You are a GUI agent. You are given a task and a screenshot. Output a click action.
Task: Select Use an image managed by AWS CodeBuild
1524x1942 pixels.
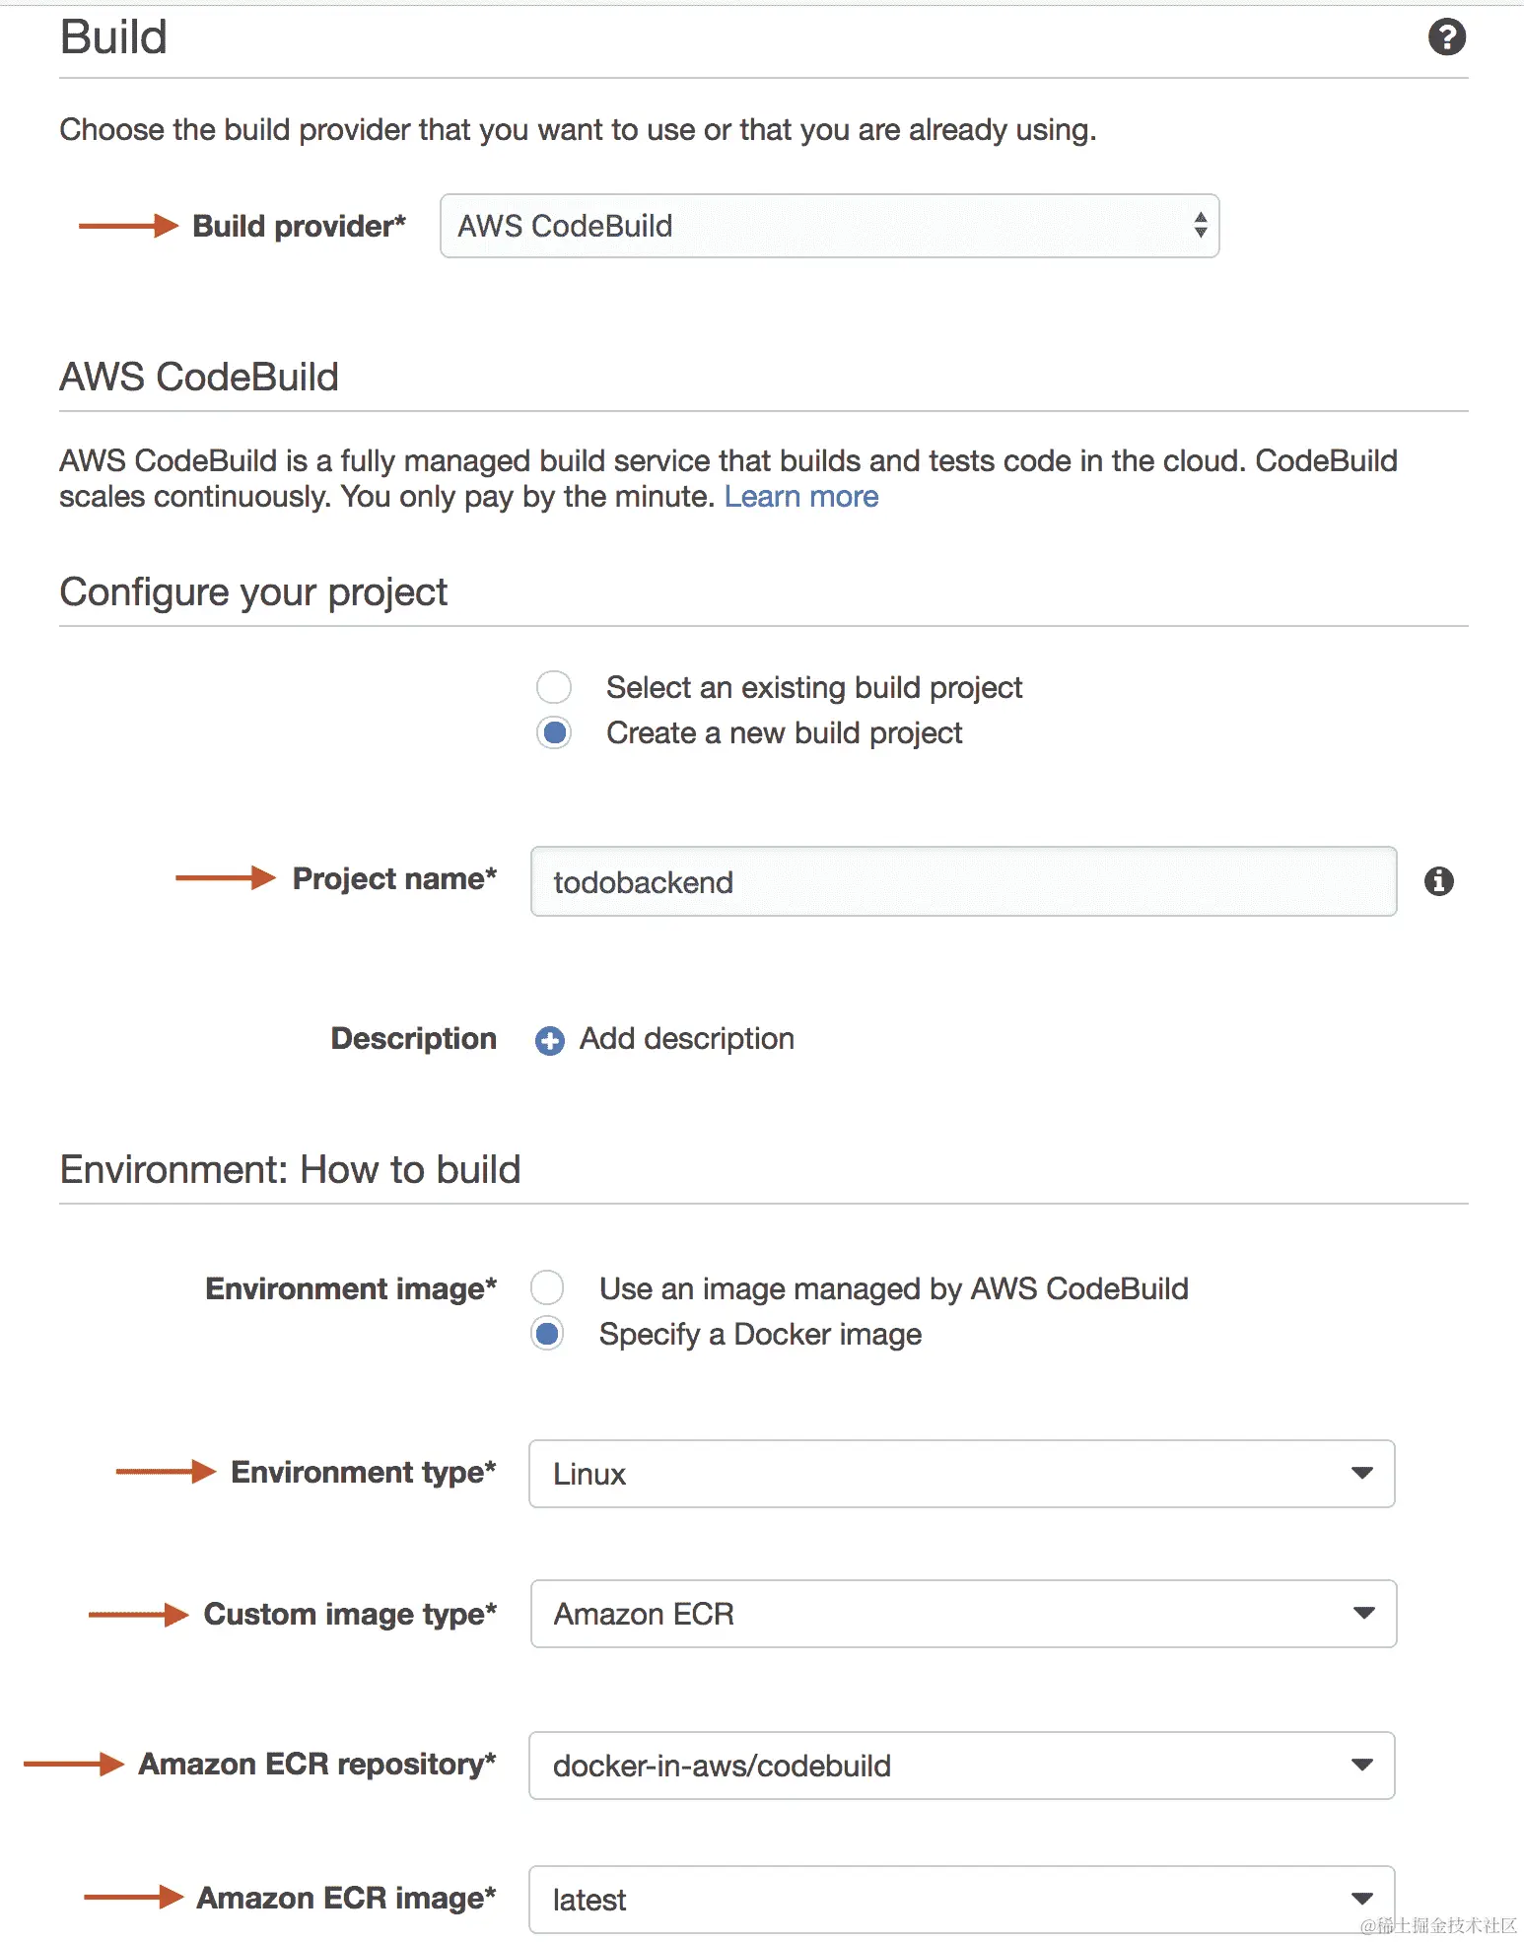(547, 1287)
